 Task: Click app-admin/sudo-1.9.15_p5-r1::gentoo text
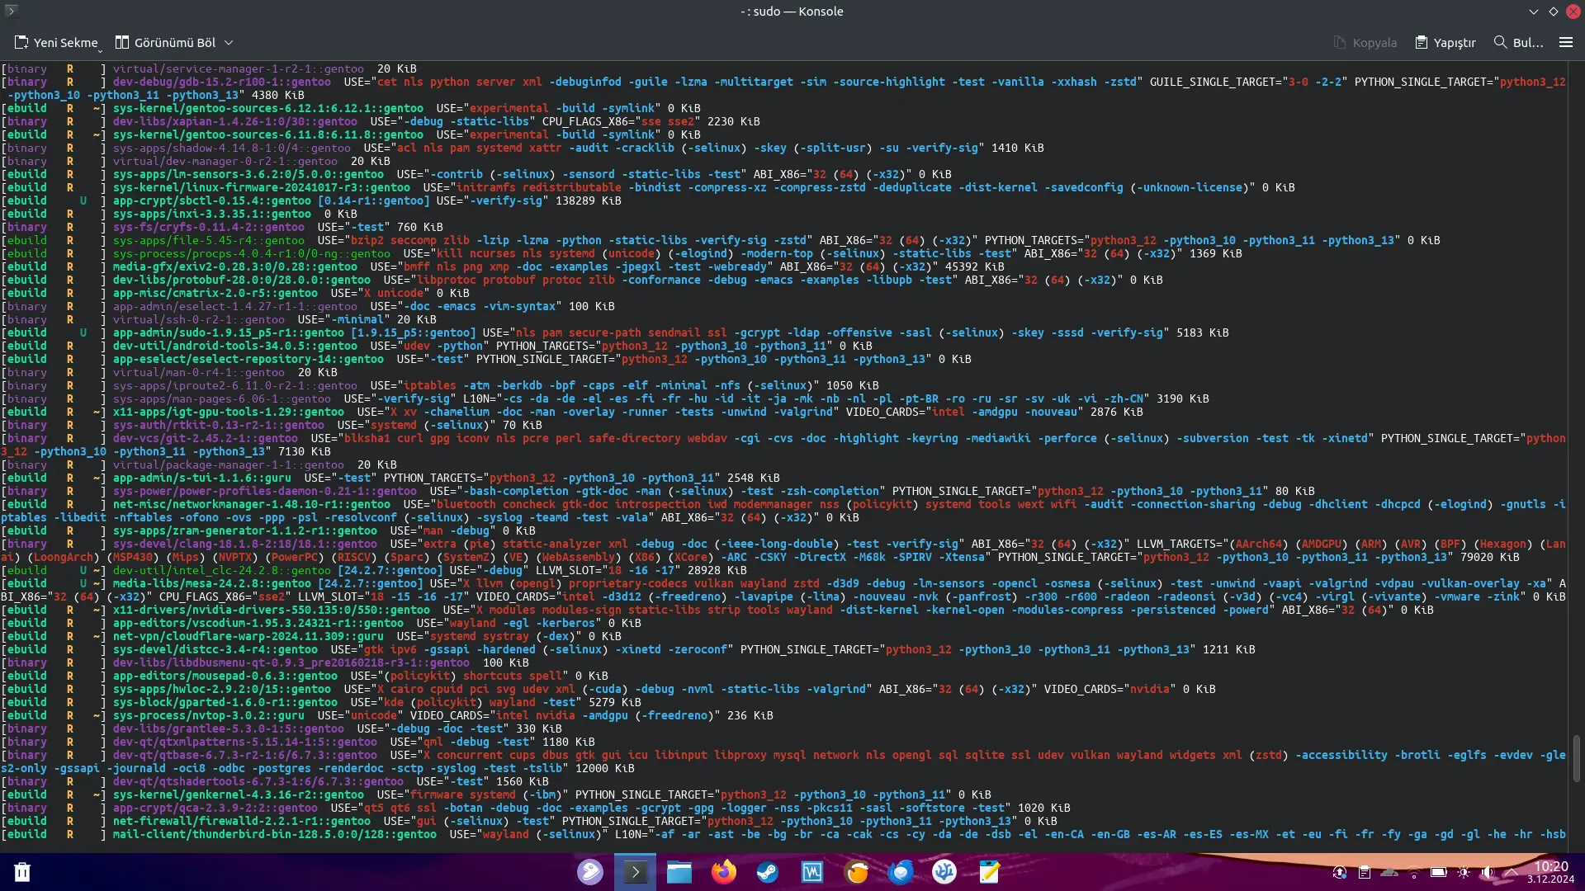[x=229, y=332]
